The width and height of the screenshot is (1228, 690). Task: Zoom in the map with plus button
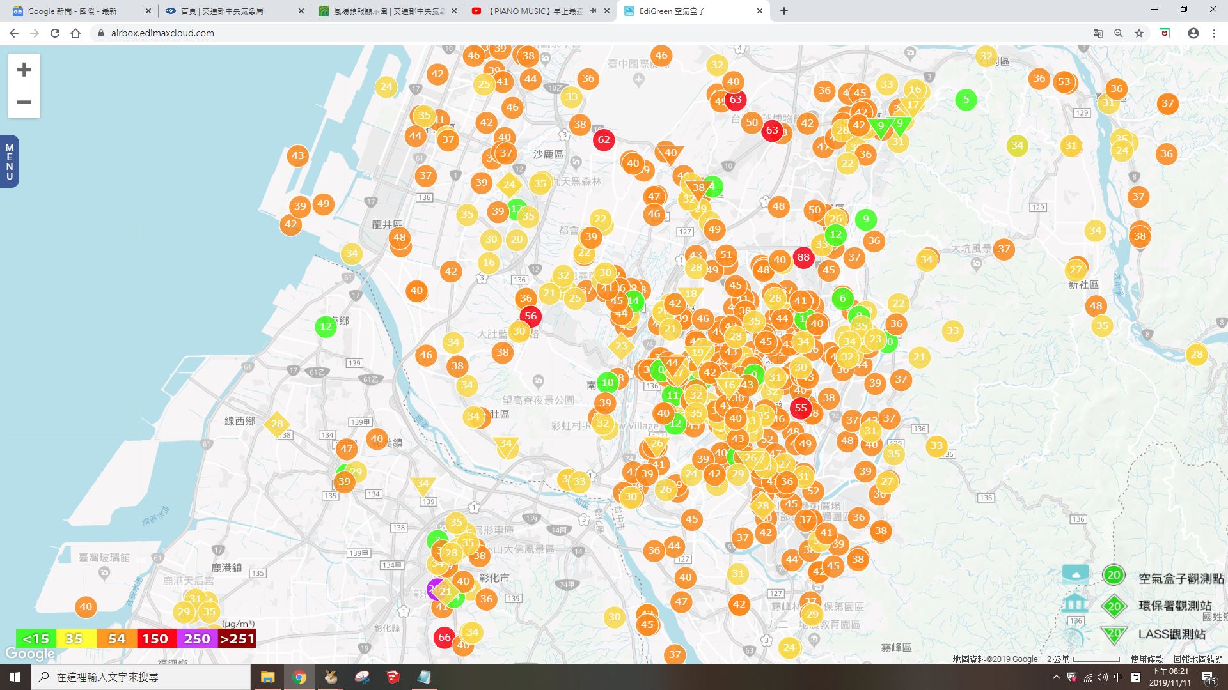(24, 70)
